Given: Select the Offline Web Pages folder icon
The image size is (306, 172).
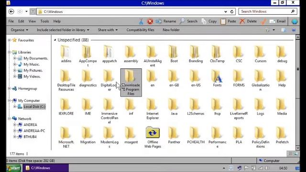Looking at the screenshot, I should tap(153, 132).
